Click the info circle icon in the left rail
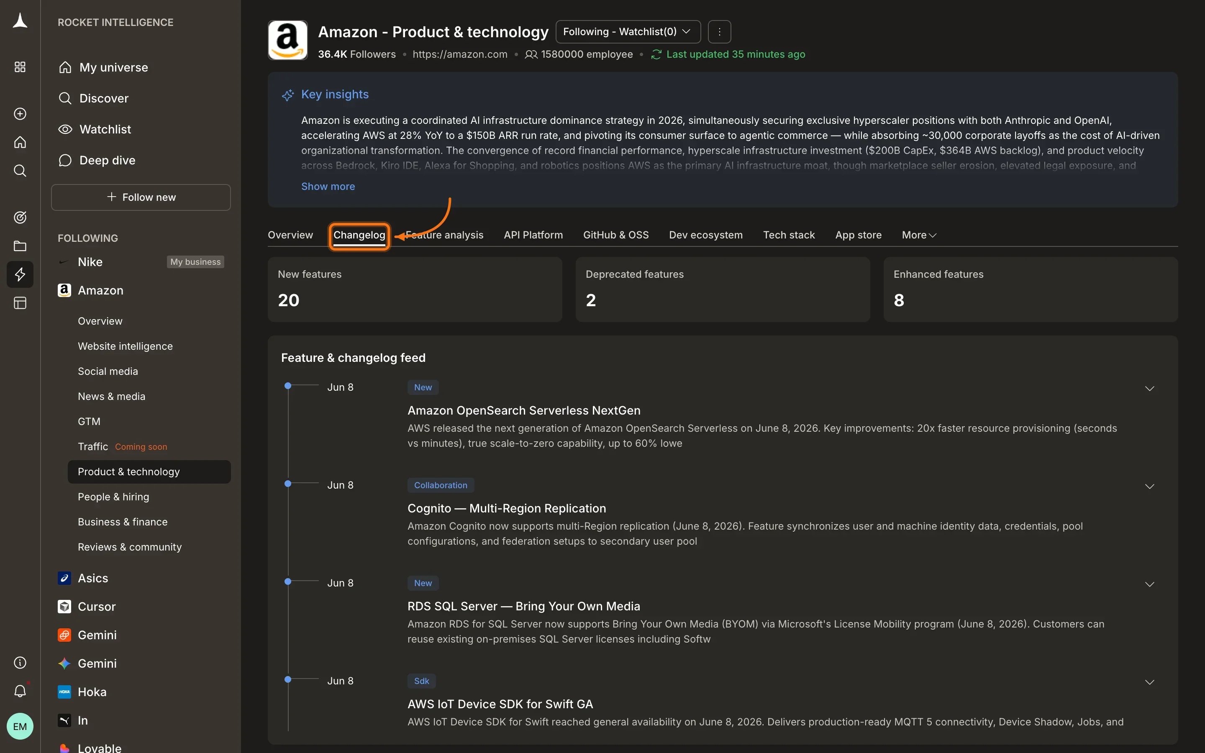Screen dimensions: 1205x753 point(20,662)
